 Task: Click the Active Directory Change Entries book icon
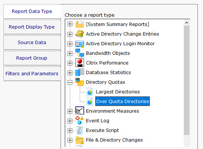point(80,34)
